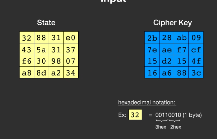
Task: Click the underlined hexadecimal notation label
Action: [147, 103]
